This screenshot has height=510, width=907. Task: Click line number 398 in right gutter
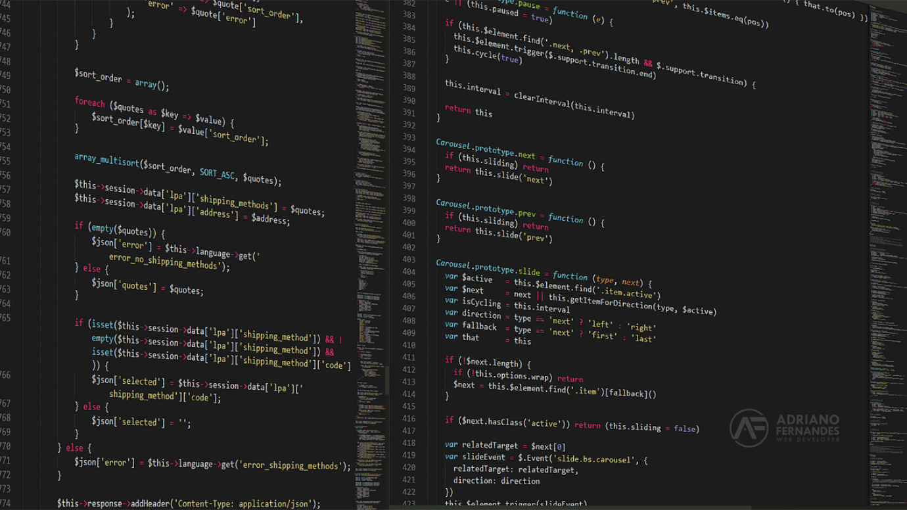[409, 198]
